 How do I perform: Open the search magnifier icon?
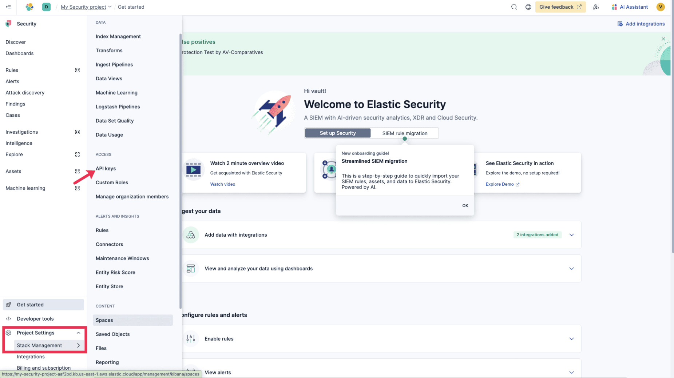pyautogui.click(x=514, y=7)
